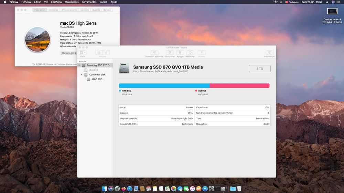
Task: Open the Ficheiro menu
Action: pos(26,2)
